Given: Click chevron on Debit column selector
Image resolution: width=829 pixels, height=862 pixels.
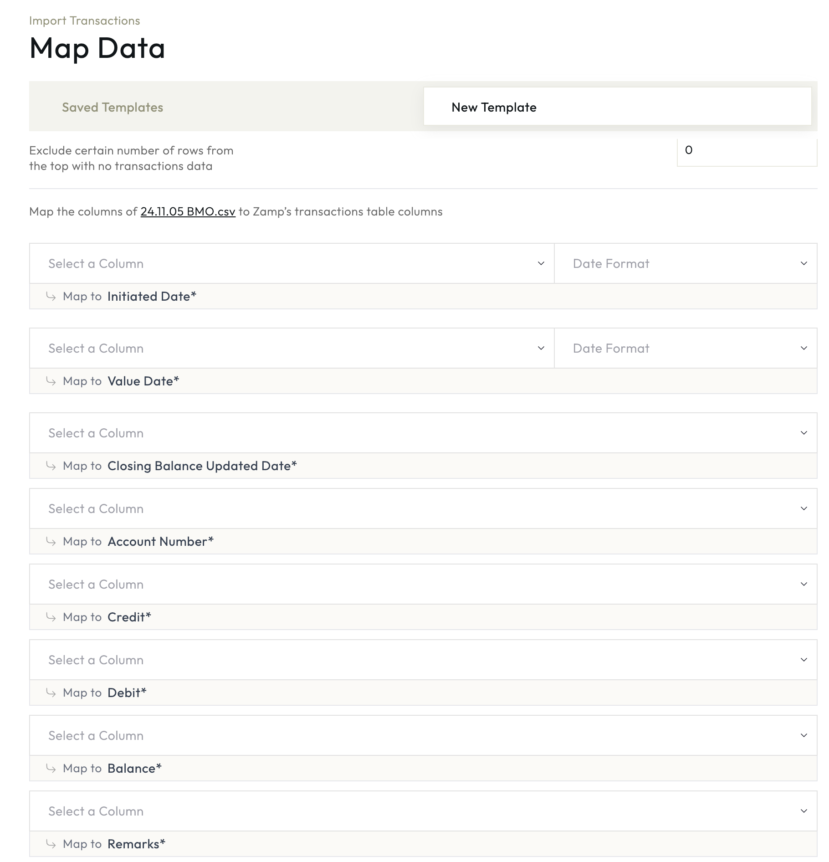Looking at the screenshot, I should pyautogui.click(x=803, y=660).
